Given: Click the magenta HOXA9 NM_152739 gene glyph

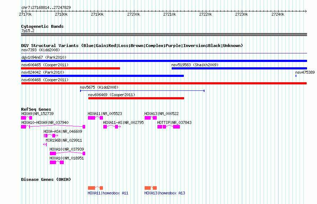Looking at the screenshot, I should click(x=26, y=118).
